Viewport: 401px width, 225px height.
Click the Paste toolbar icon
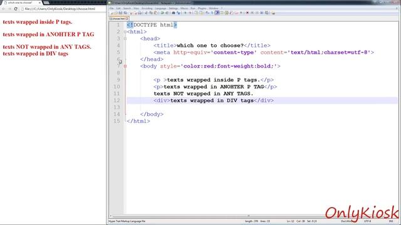tap(155, 12)
